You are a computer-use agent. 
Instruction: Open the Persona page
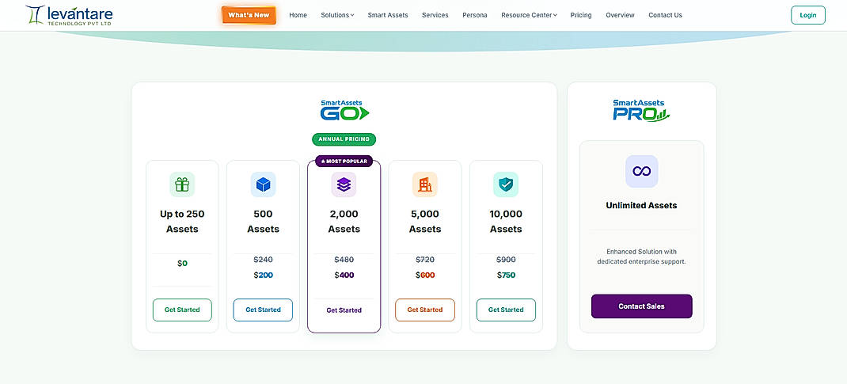click(475, 15)
